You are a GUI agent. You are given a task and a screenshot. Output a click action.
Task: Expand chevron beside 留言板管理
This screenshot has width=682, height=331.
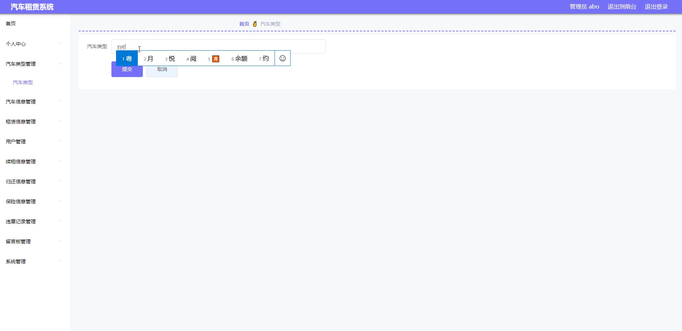pos(61,241)
